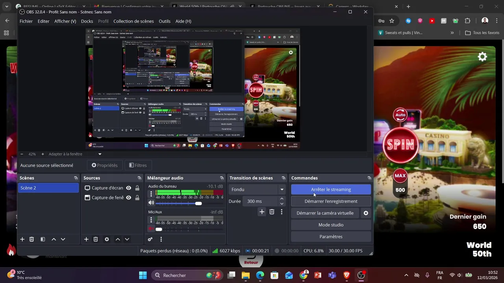Open the Docks menu
This screenshot has height=283, width=504.
point(87,21)
